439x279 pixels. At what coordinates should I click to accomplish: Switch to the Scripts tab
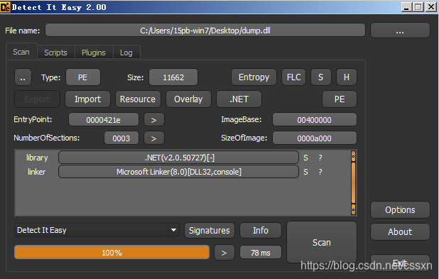55,53
